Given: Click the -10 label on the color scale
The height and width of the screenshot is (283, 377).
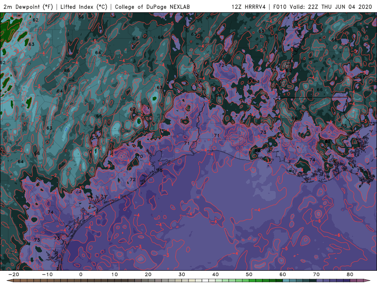Looking at the screenshot, I should (x=47, y=275).
